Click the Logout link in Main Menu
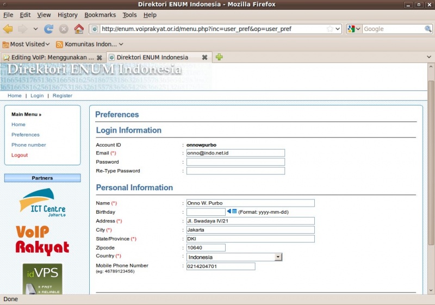Viewport: 435px width, 305px height. [x=20, y=155]
